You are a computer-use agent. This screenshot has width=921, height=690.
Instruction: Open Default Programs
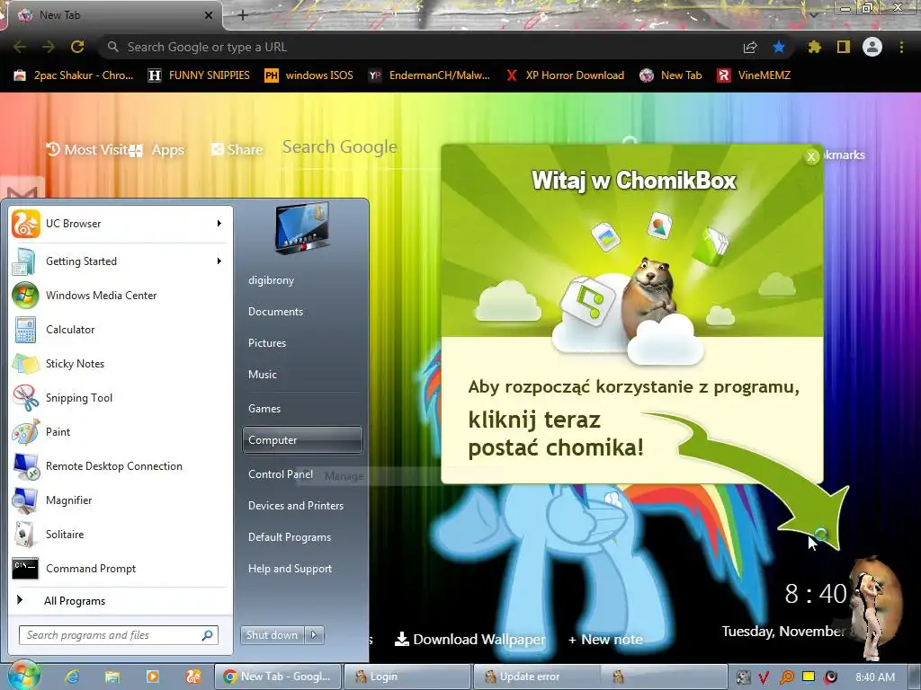[x=290, y=537]
